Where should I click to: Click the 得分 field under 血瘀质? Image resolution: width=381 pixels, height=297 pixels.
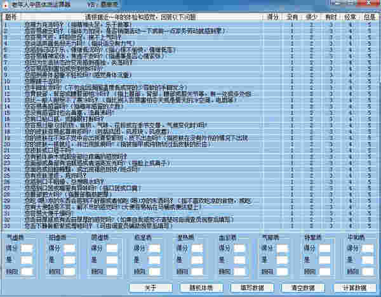pyautogui.click(x=240, y=248)
